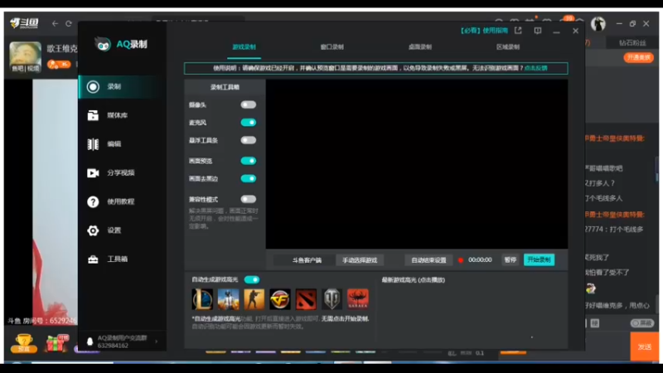Open the 录制 section in the AQ sidebar
The height and width of the screenshot is (373, 663).
pyautogui.click(x=122, y=87)
